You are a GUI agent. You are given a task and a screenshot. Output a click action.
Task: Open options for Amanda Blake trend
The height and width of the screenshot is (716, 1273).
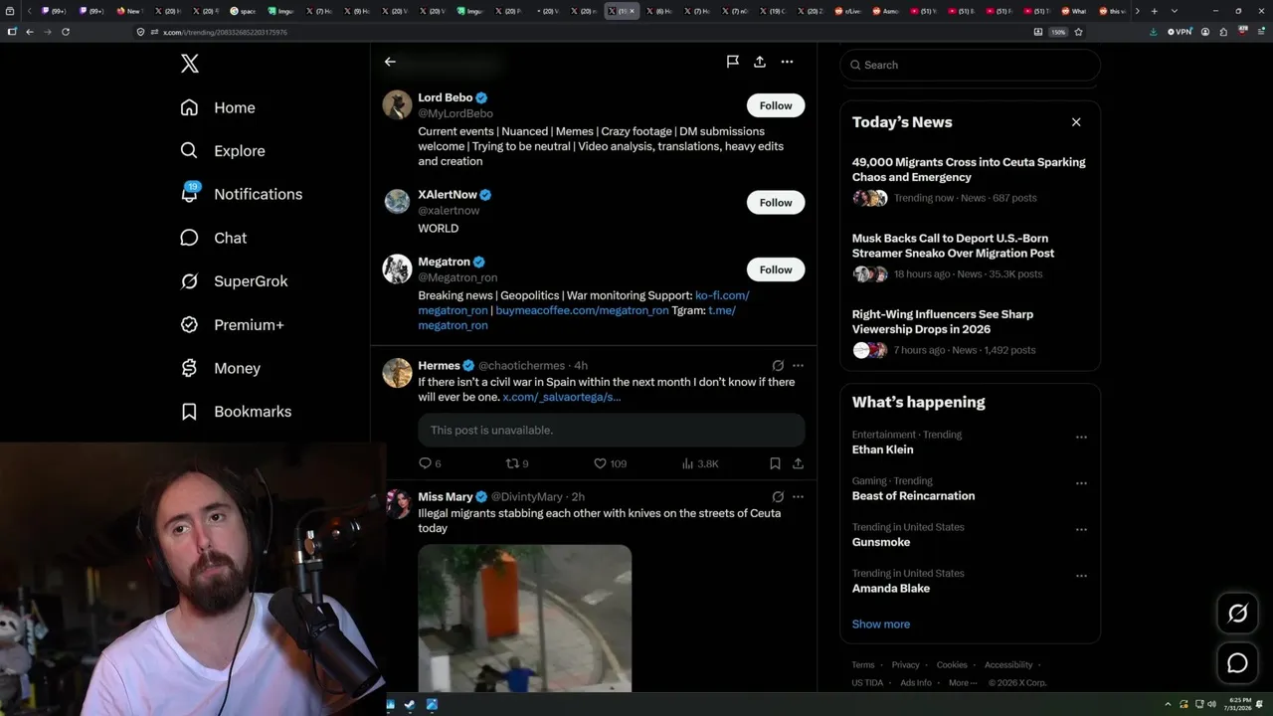click(1081, 576)
